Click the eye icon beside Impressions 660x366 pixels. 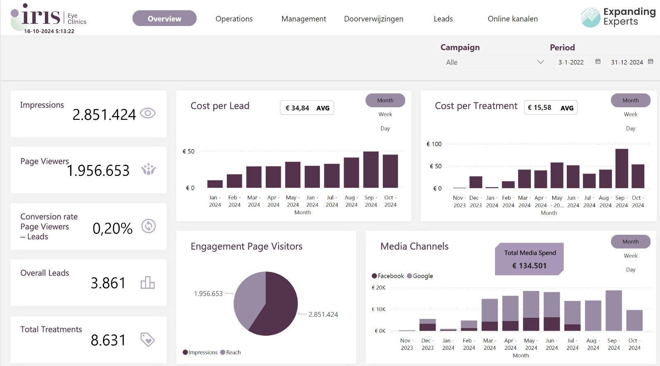[148, 113]
